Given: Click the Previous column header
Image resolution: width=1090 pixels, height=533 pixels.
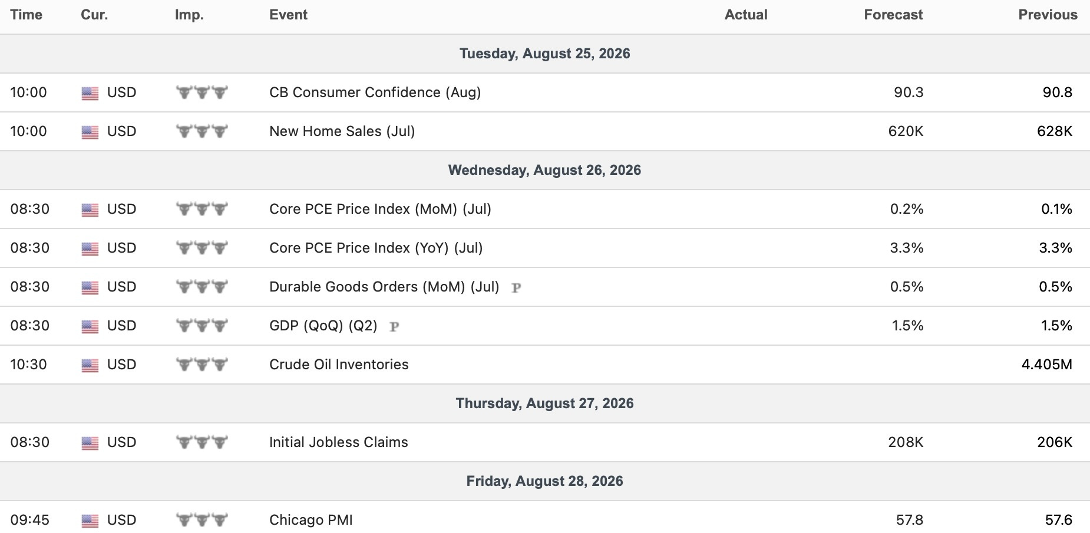Looking at the screenshot, I should point(1048,15).
